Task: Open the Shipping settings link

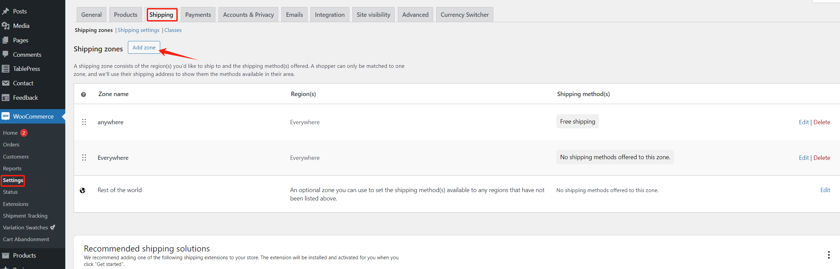Action: (x=138, y=30)
